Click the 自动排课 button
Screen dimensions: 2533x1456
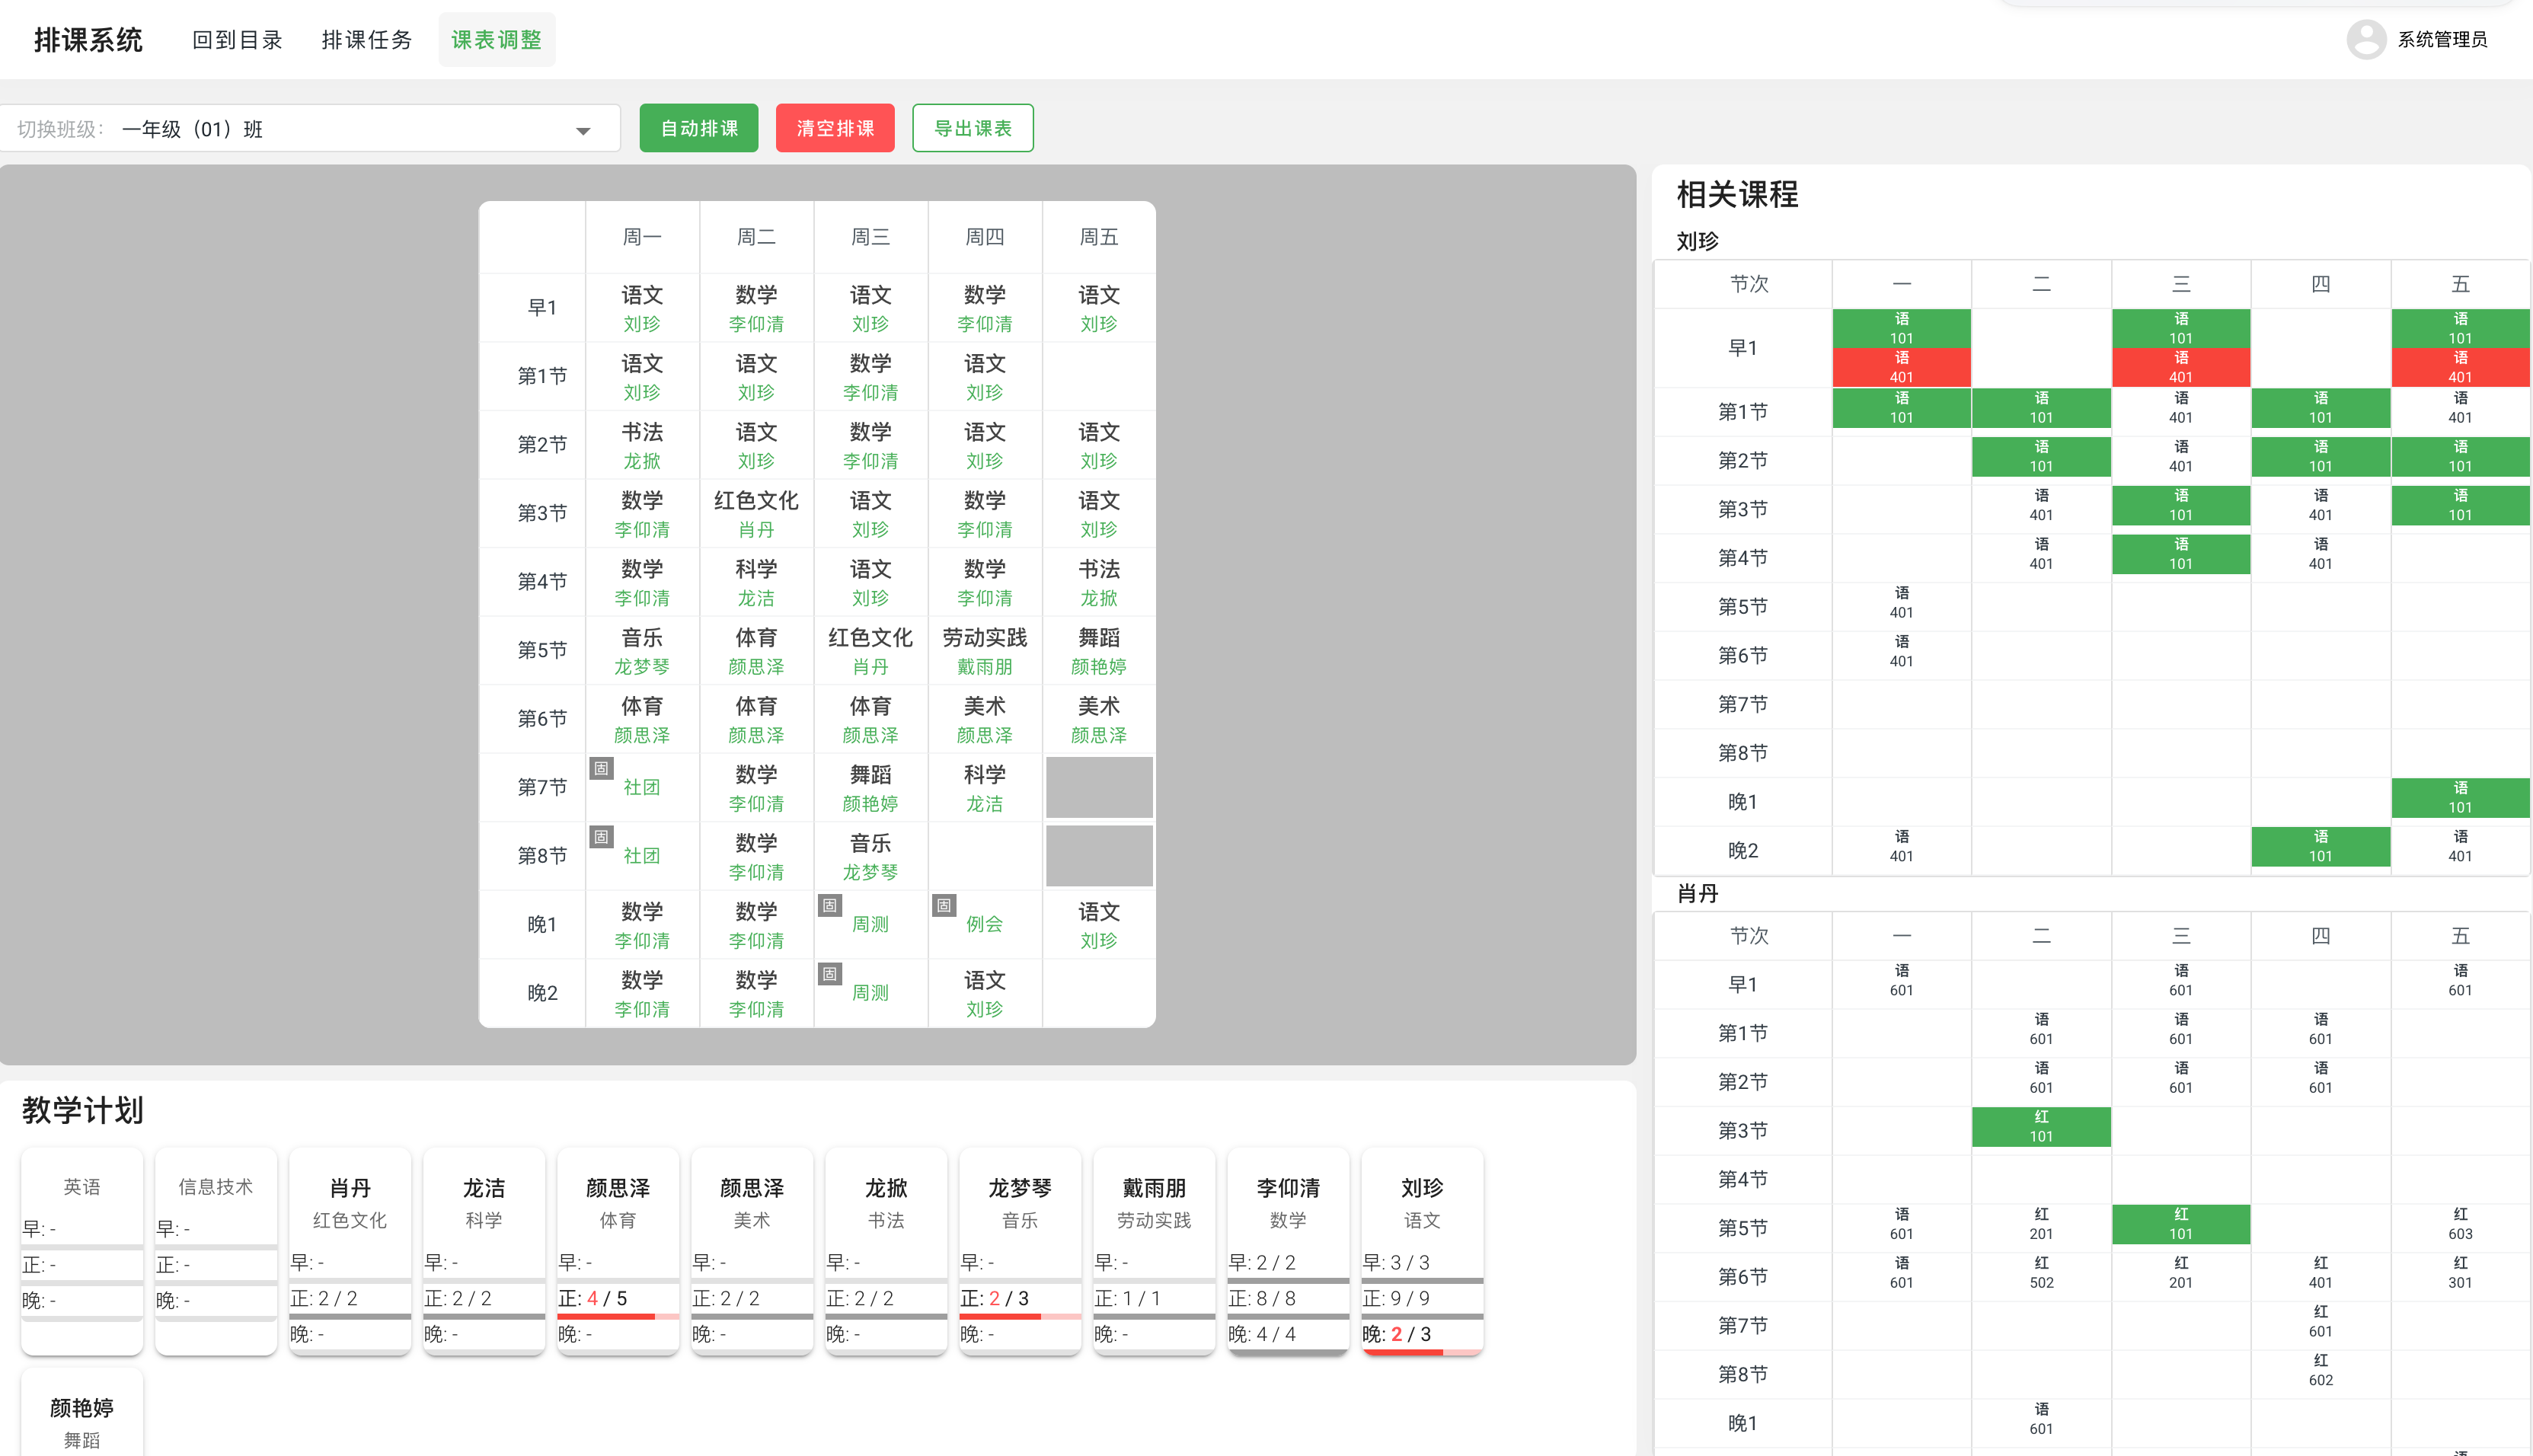pos(698,128)
